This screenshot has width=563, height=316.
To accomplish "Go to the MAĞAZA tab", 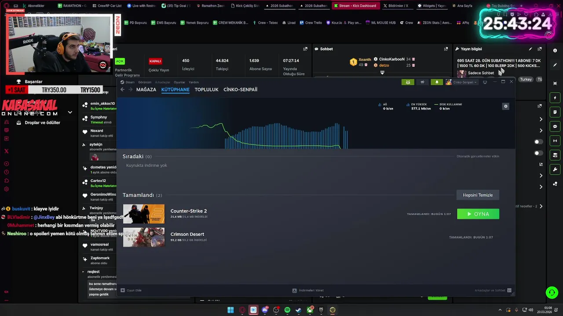I will tap(146, 90).
